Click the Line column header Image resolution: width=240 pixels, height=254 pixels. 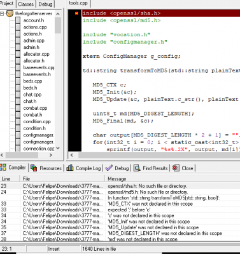tap(10, 179)
